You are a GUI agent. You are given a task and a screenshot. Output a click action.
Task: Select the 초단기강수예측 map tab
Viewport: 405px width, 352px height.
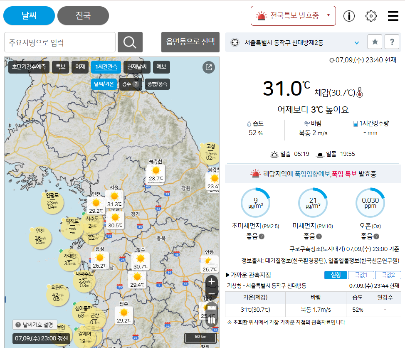coord(29,67)
